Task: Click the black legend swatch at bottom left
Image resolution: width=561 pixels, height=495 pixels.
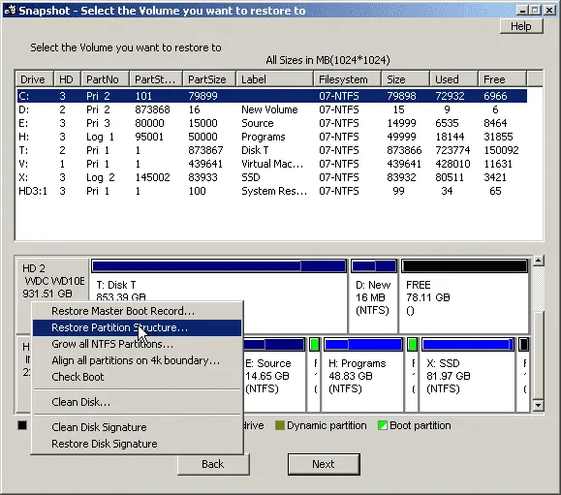Action: pyautogui.click(x=22, y=425)
